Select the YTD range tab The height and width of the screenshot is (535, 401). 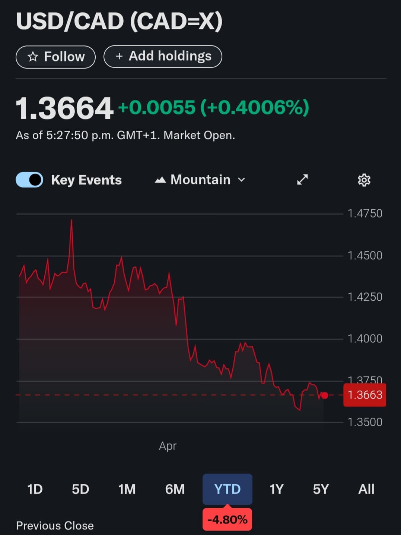tap(227, 489)
